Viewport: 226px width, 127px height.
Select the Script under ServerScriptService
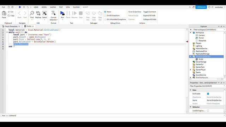(x=201, y=59)
